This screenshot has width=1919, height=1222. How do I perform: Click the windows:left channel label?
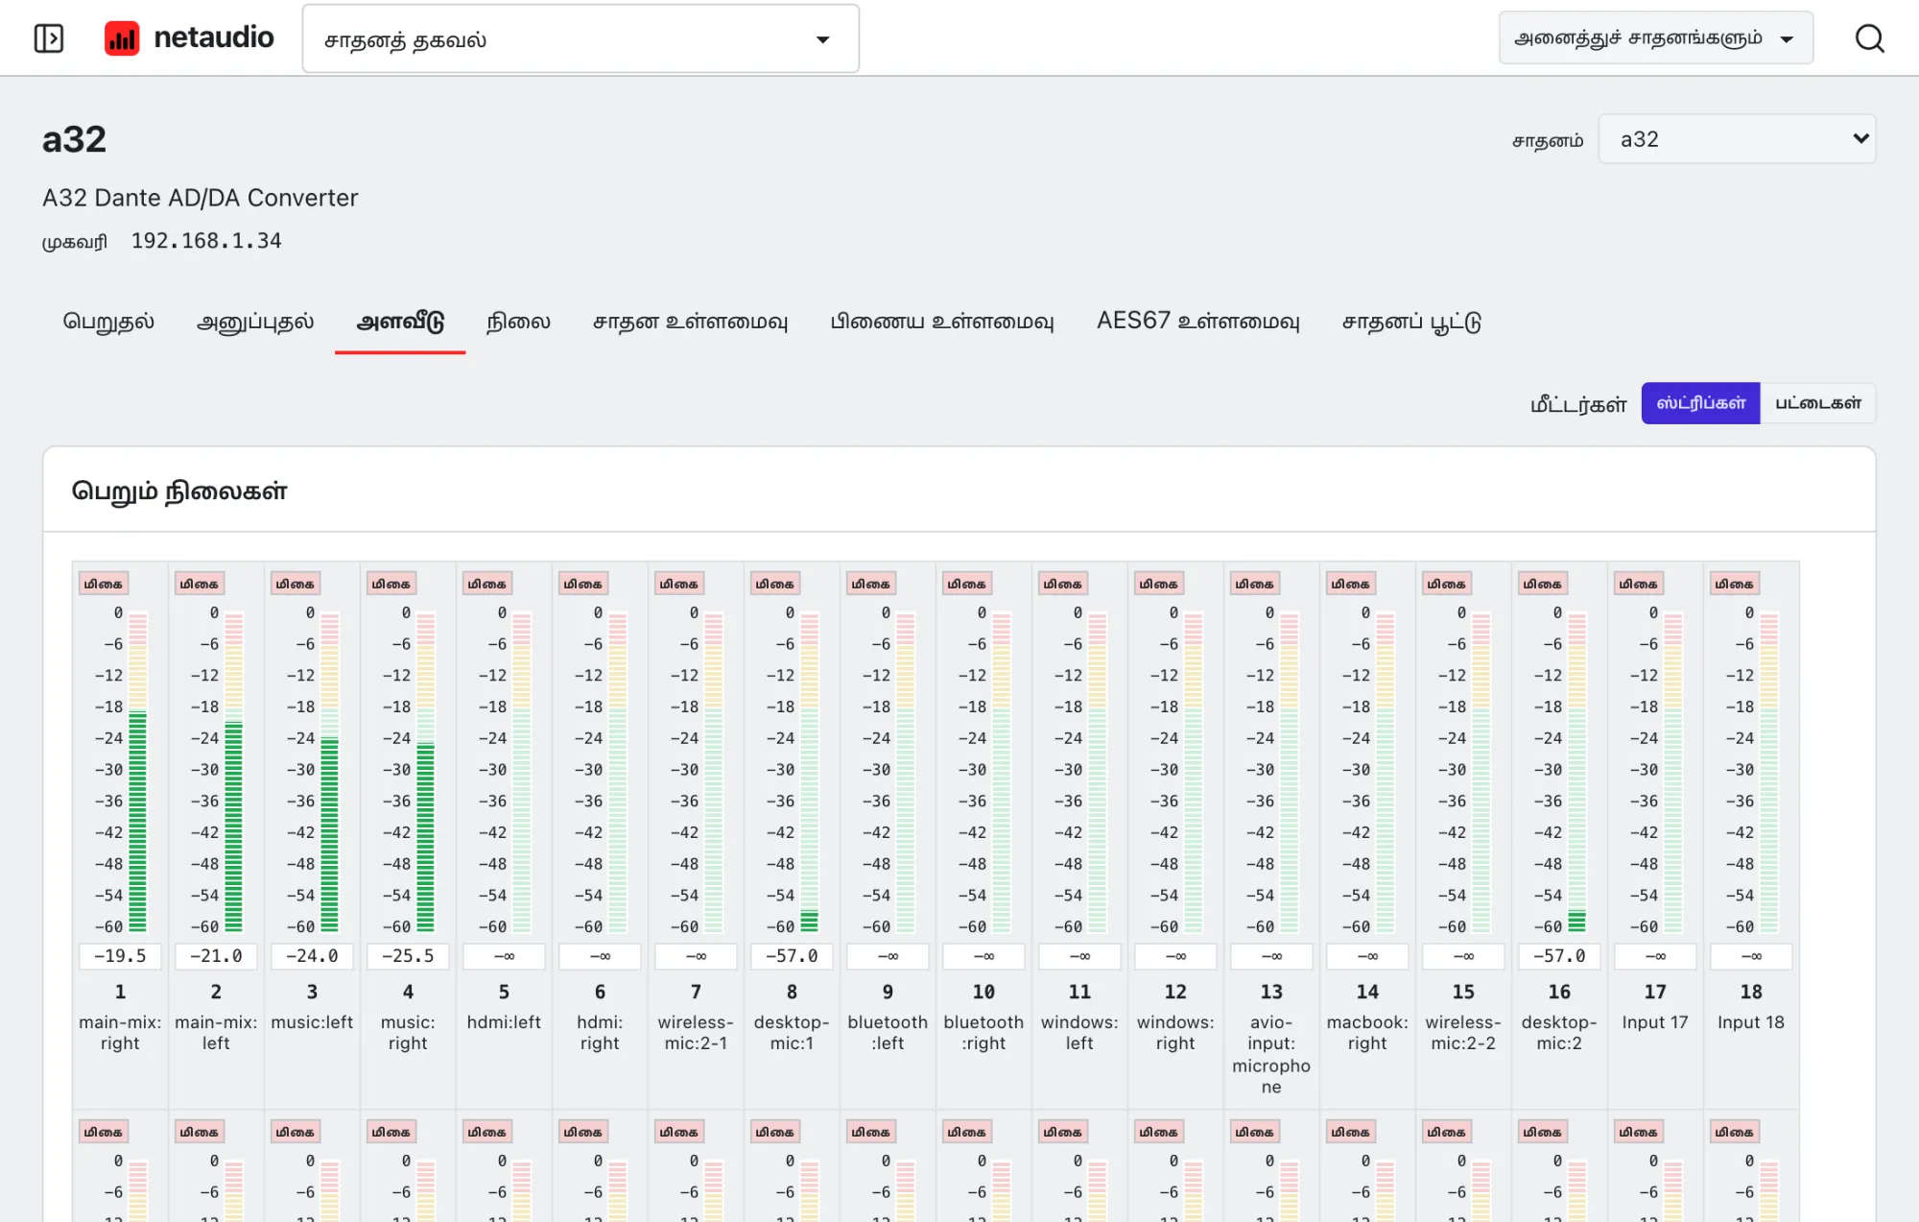click(1079, 1033)
